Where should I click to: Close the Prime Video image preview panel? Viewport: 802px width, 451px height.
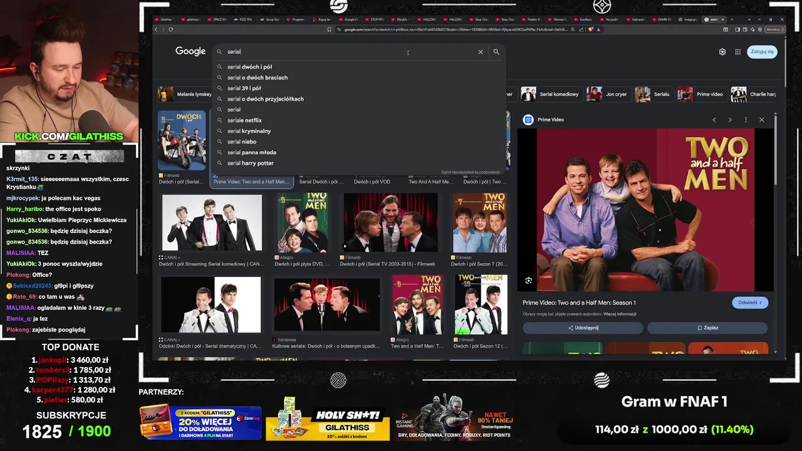point(762,120)
